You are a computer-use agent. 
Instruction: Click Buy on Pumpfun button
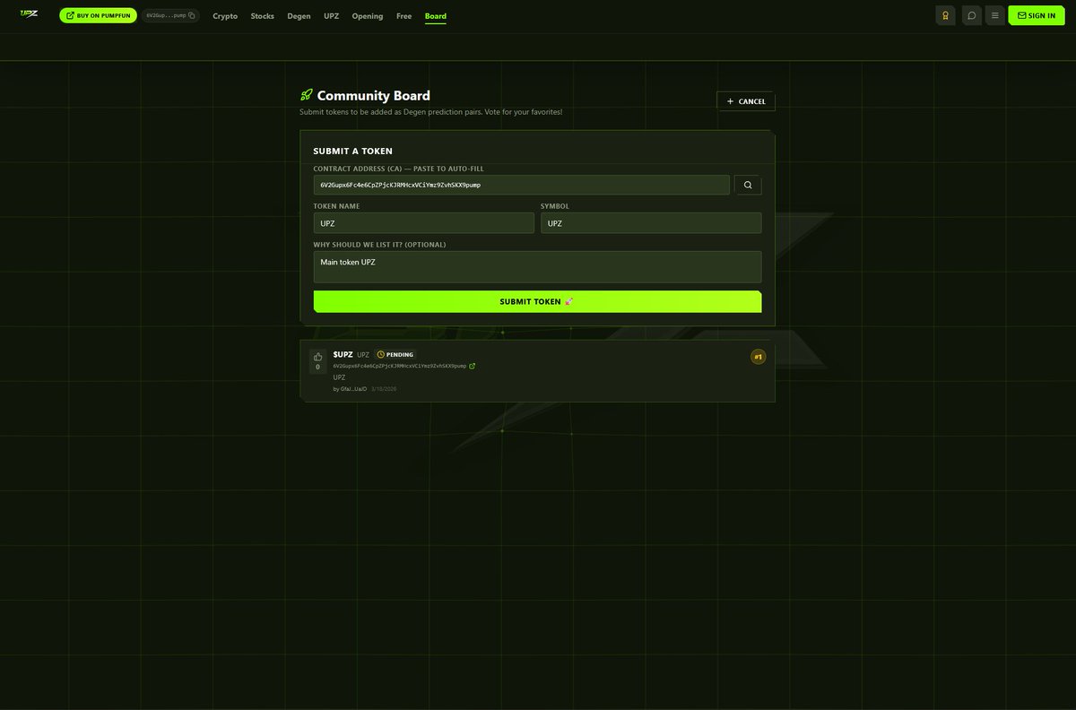point(98,15)
